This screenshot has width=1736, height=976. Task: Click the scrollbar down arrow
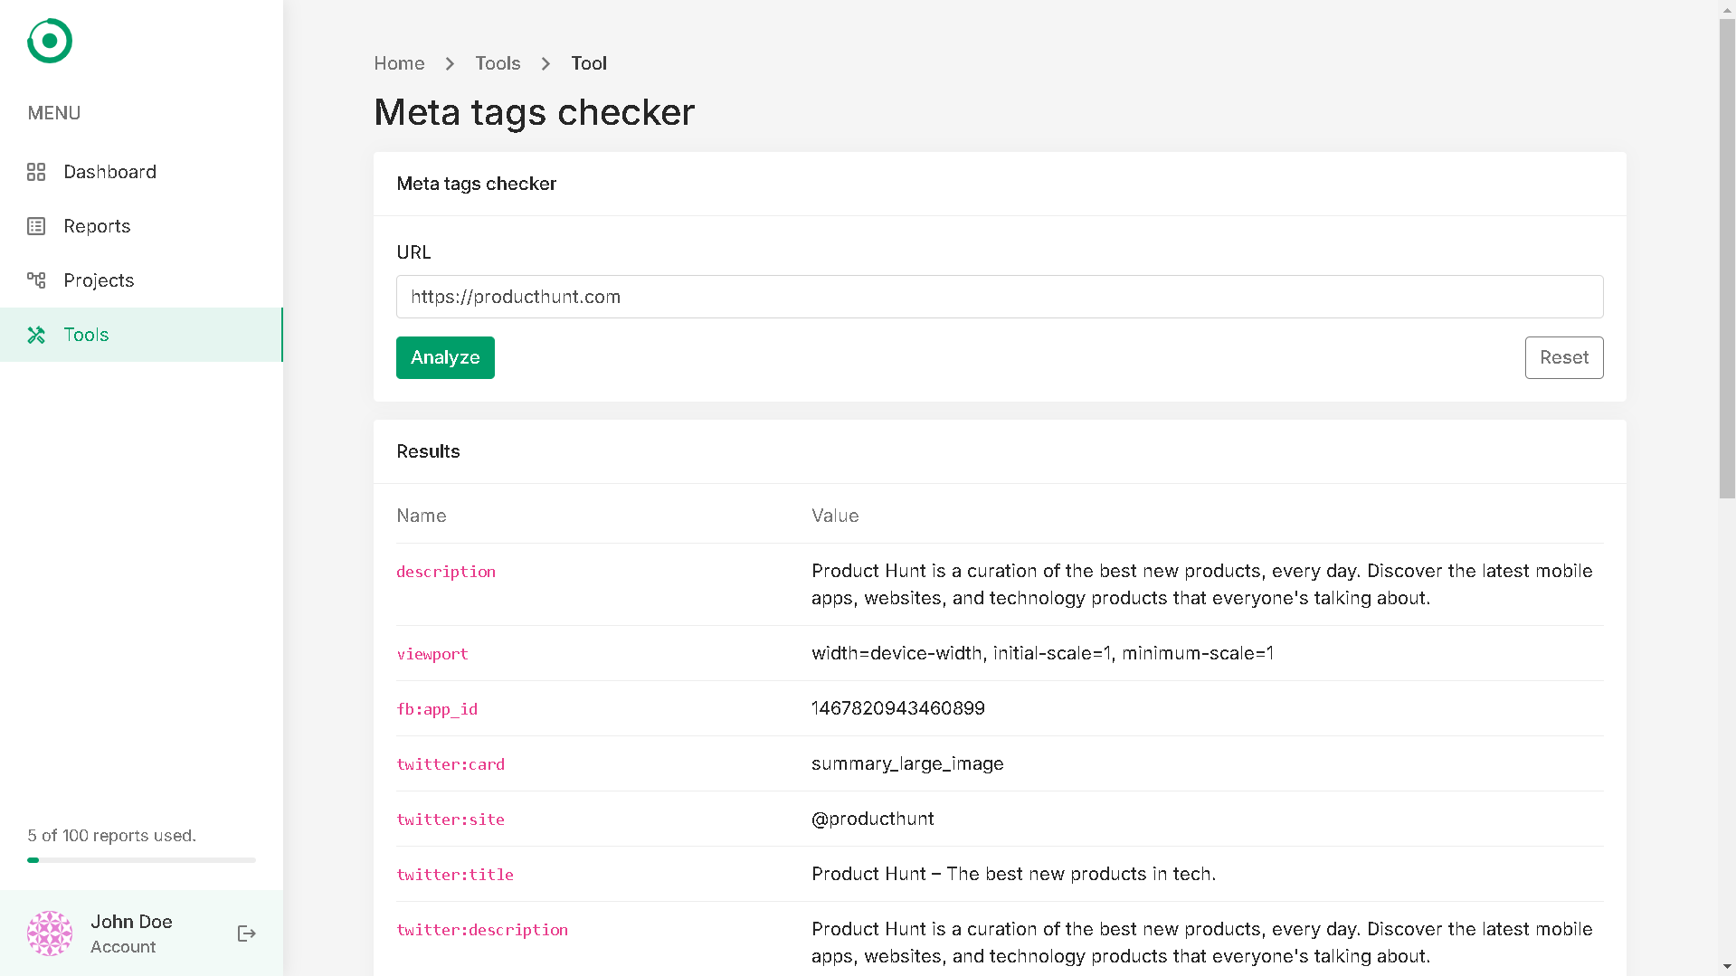pos(1727,967)
